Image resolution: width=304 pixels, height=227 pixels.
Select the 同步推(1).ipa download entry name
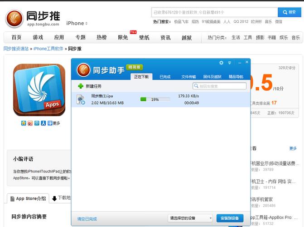[102, 96]
